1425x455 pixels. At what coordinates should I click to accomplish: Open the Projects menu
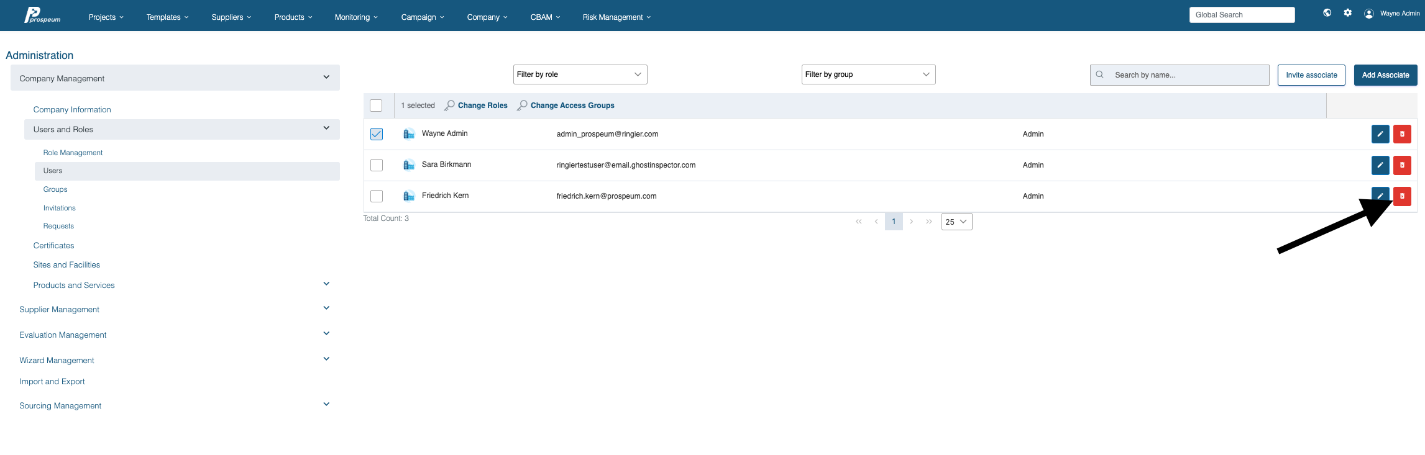tap(106, 17)
